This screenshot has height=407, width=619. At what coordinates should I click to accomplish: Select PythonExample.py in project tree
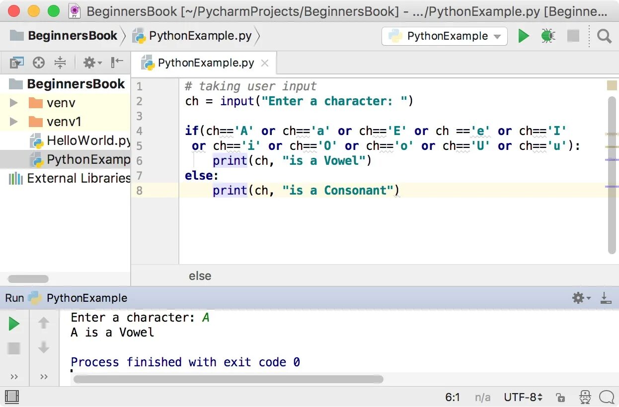pyautogui.click(x=65, y=159)
